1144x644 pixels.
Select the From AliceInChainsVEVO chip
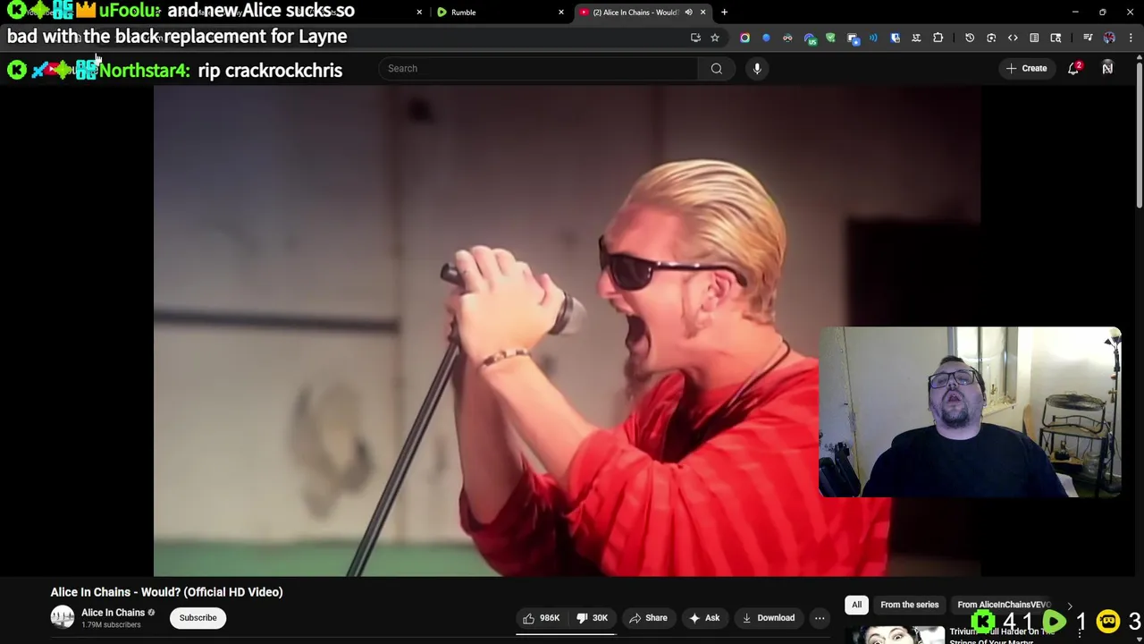point(1003,605)
